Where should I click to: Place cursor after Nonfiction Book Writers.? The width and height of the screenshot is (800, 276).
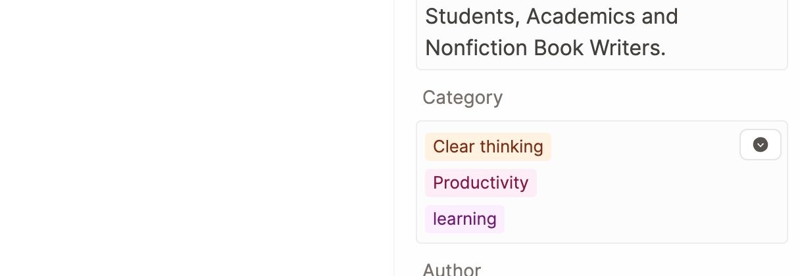click(x=668, y=48)
